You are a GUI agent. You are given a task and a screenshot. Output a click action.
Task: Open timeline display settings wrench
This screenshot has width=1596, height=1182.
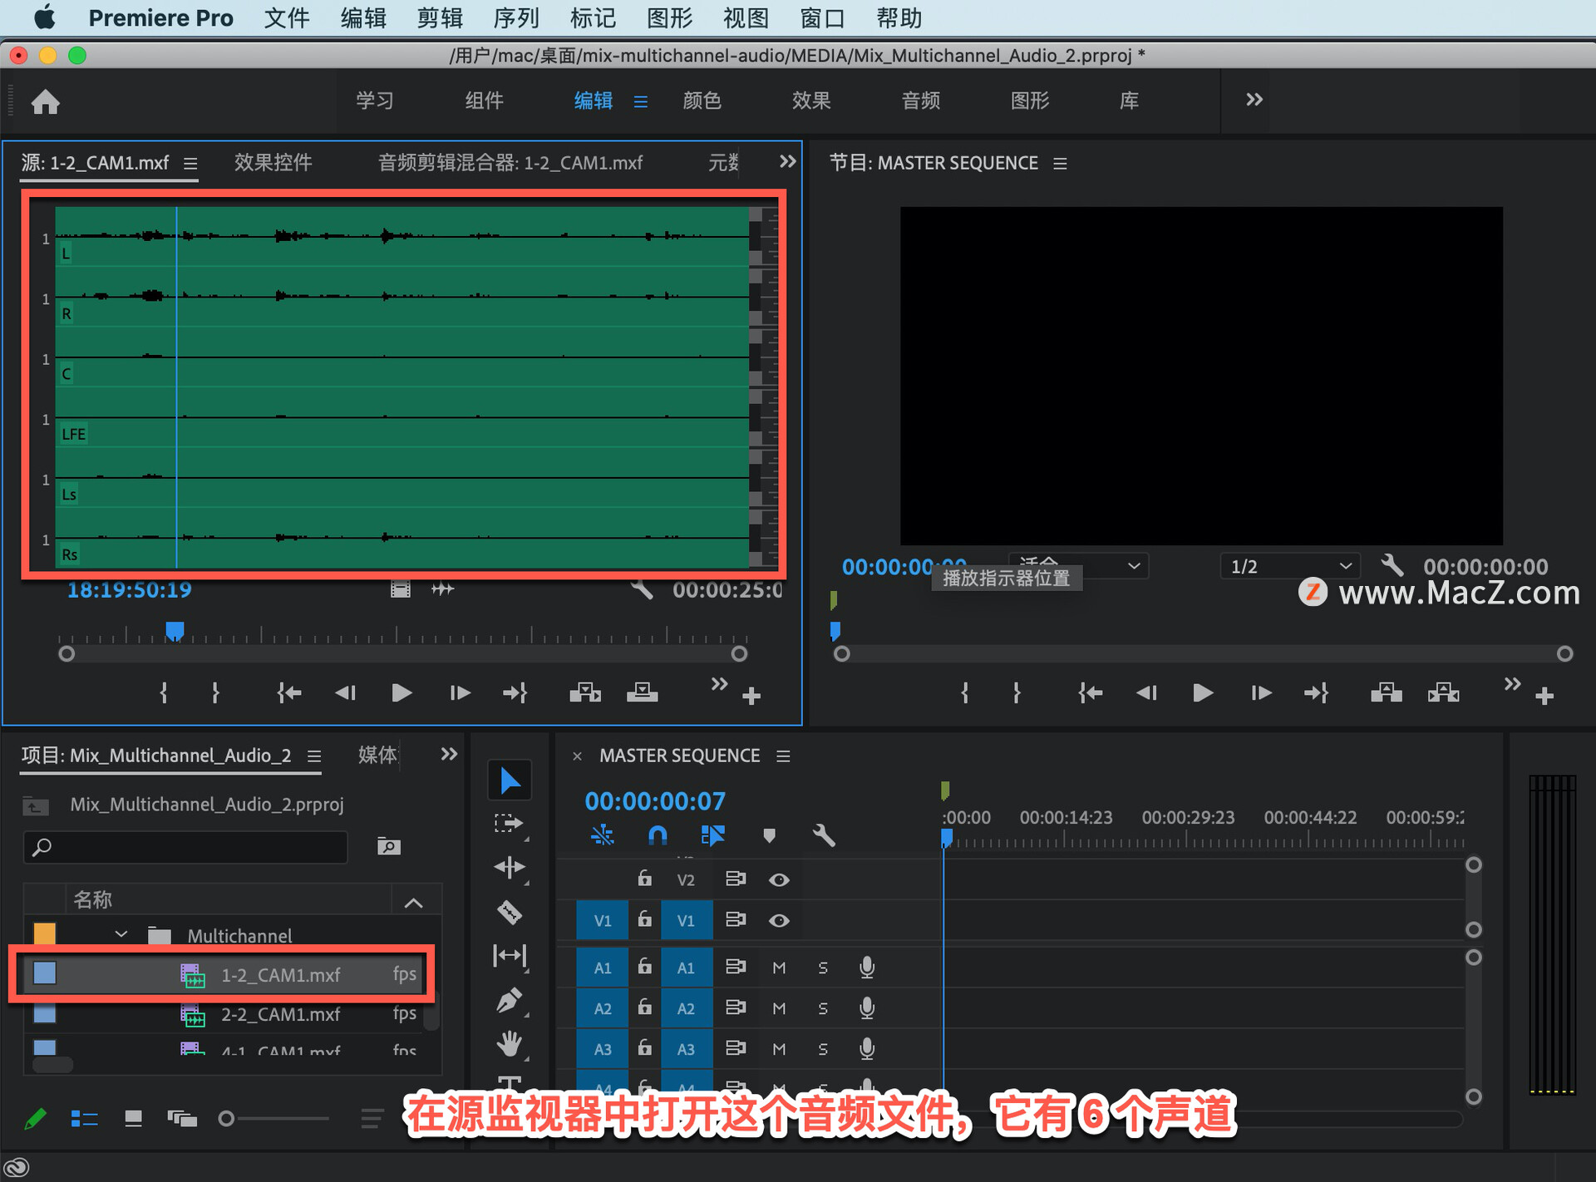(824, 835)
